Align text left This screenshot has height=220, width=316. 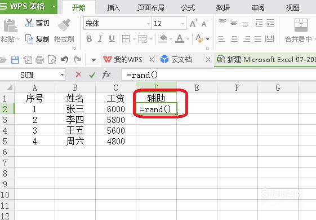pyautogui.click(x=222, y=38)
